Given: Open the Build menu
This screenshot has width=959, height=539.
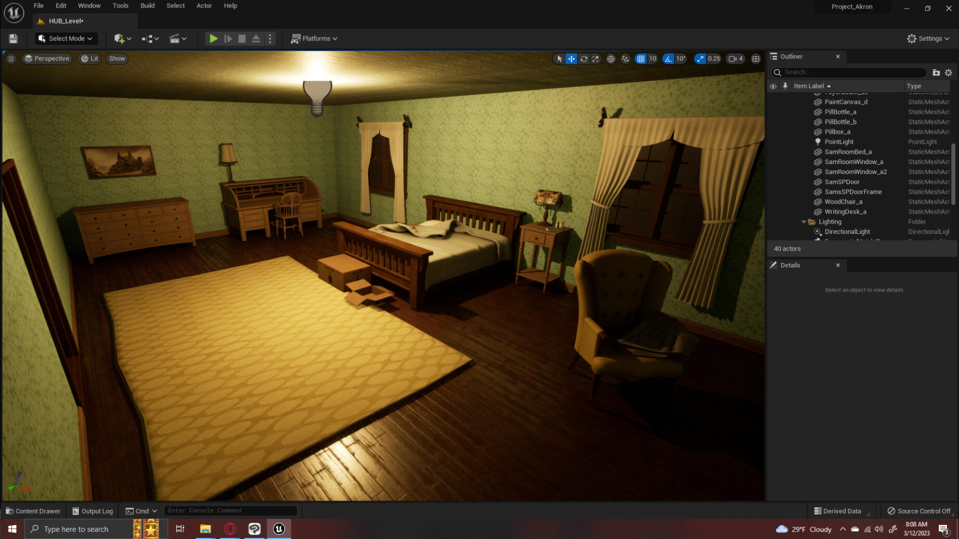Looking at the screenshot, I should tap(147, 6).
